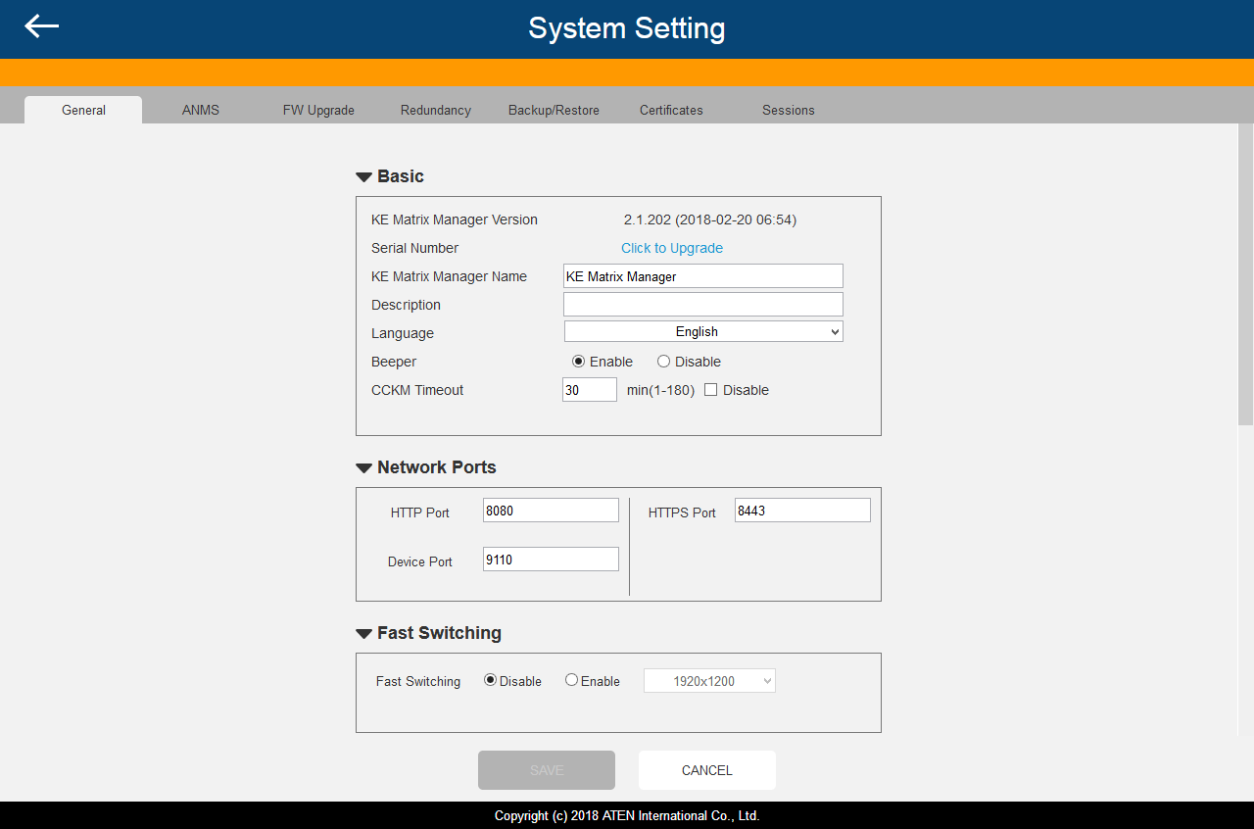Open the Language dropdown
This screenshot has width=1254, height=829.
point(703,332)
